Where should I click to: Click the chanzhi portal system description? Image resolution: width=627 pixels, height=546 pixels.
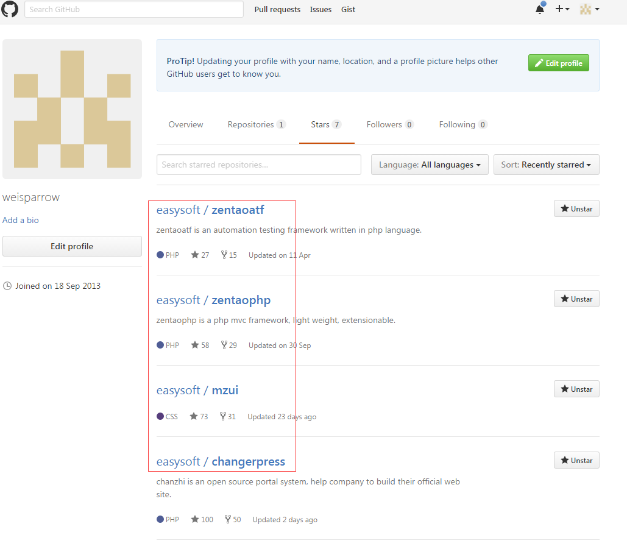[308, 487]
